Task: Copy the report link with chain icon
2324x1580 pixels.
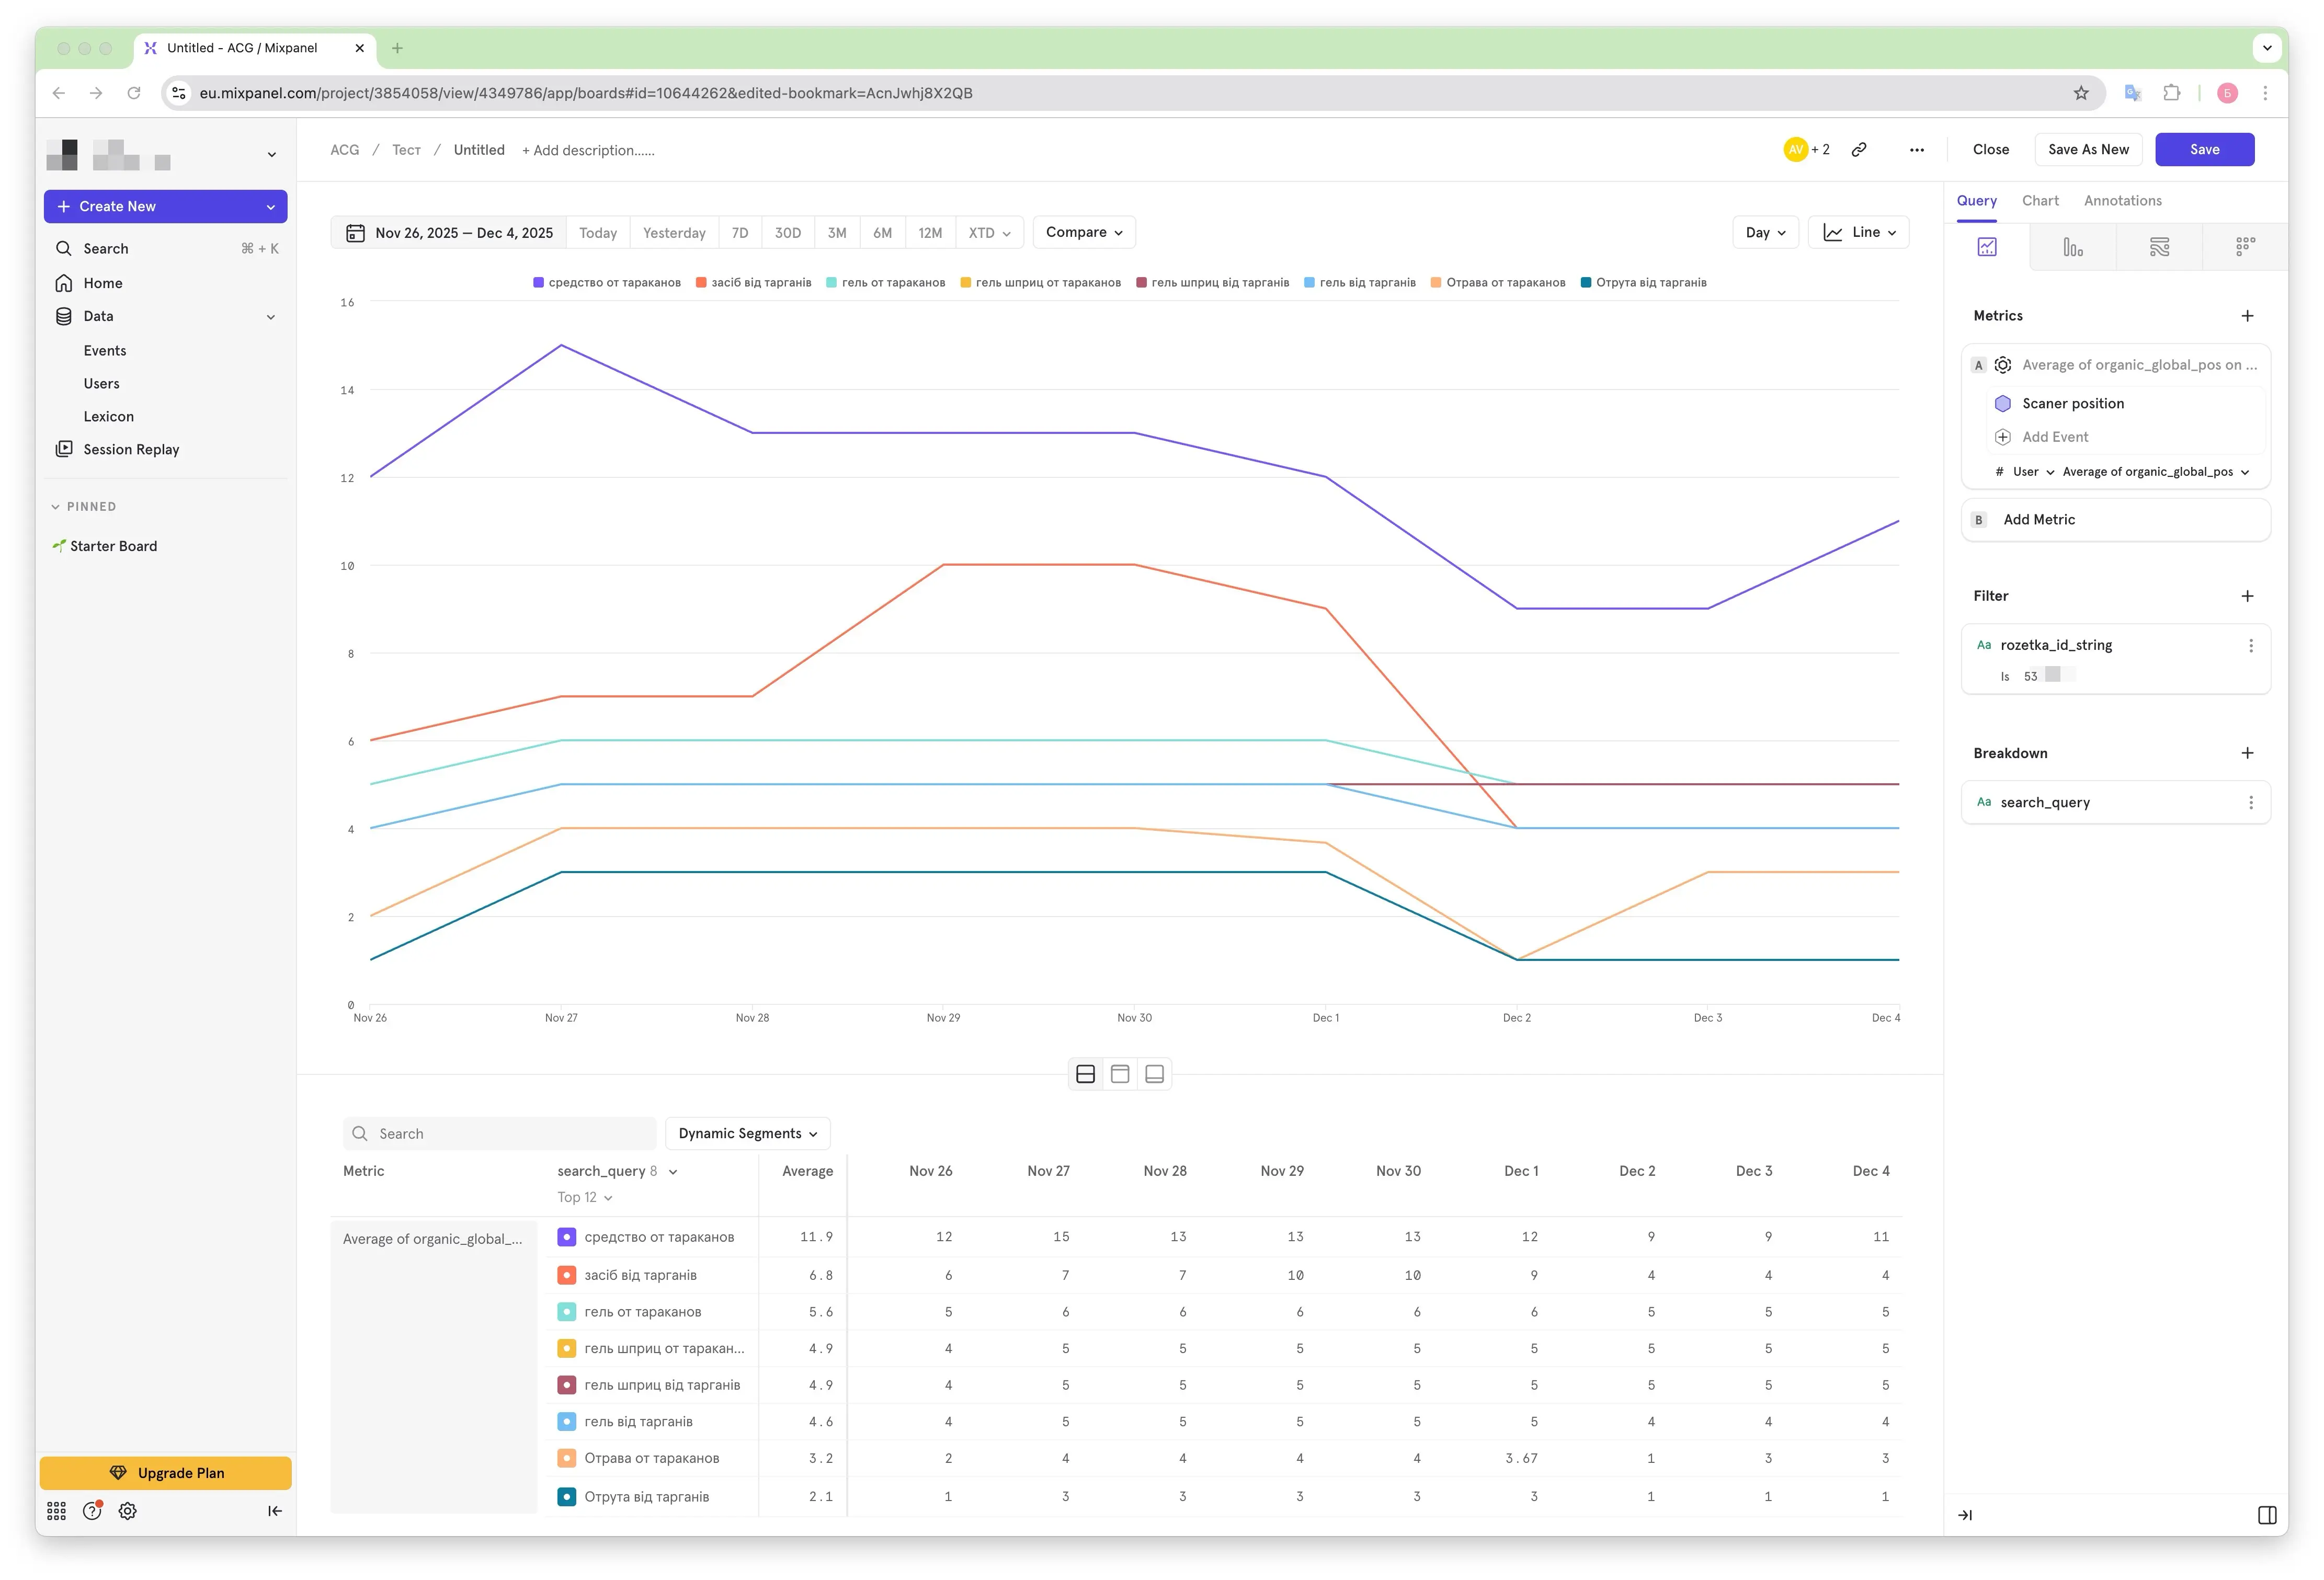Action: click(1858, 150)
